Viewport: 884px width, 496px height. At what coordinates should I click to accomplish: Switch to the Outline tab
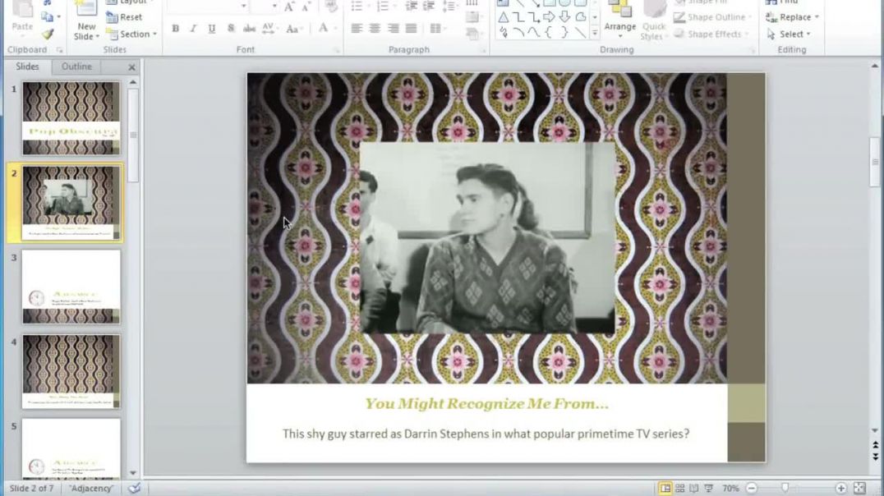76,67
